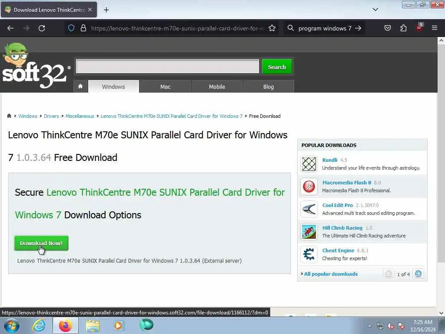
Task: Open Cheat Engine icon
Action: point(309,254)
